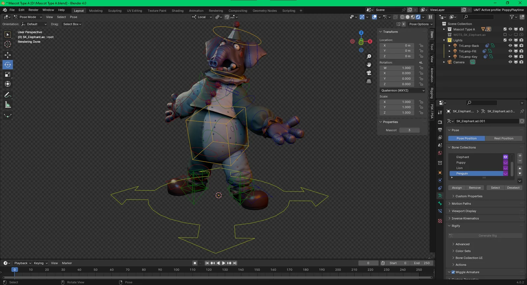Click the viewport zoom magnifier icon

click(x=369, y=57)
